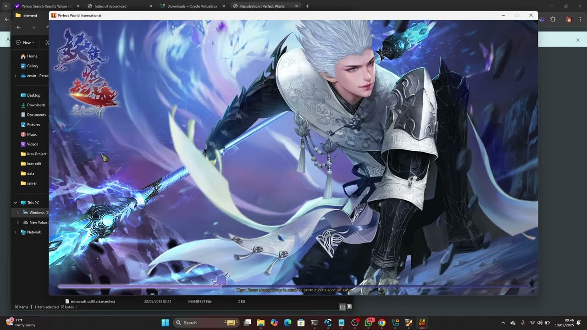
Task: Open the Desktop folder in the sidebar
Action: pos(33,95)
